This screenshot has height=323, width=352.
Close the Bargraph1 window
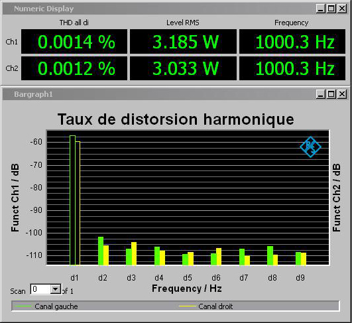(x=342, y=94)
